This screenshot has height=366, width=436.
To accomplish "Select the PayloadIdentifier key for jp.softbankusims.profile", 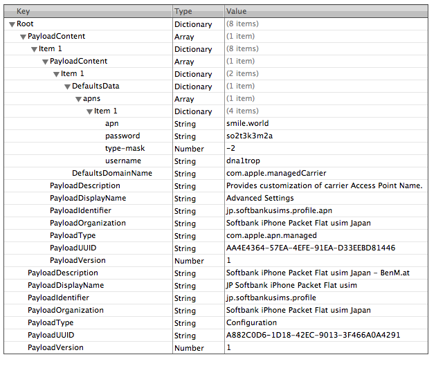I will coord(58,298).
